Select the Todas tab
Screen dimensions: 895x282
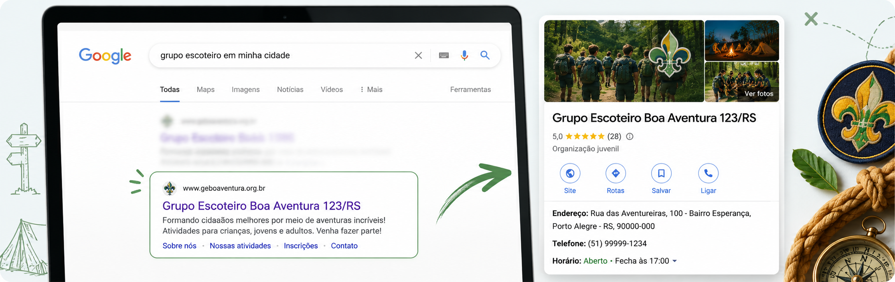pos(170,90)
